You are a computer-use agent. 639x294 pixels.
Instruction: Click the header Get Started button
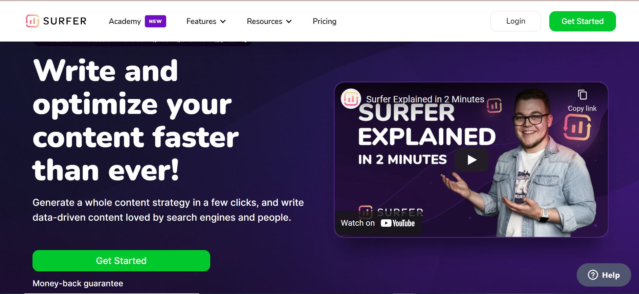point(582,21)
